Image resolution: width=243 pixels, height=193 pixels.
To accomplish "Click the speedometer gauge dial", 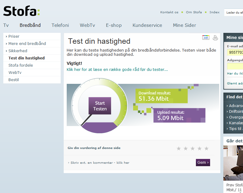I will (100, 106).
